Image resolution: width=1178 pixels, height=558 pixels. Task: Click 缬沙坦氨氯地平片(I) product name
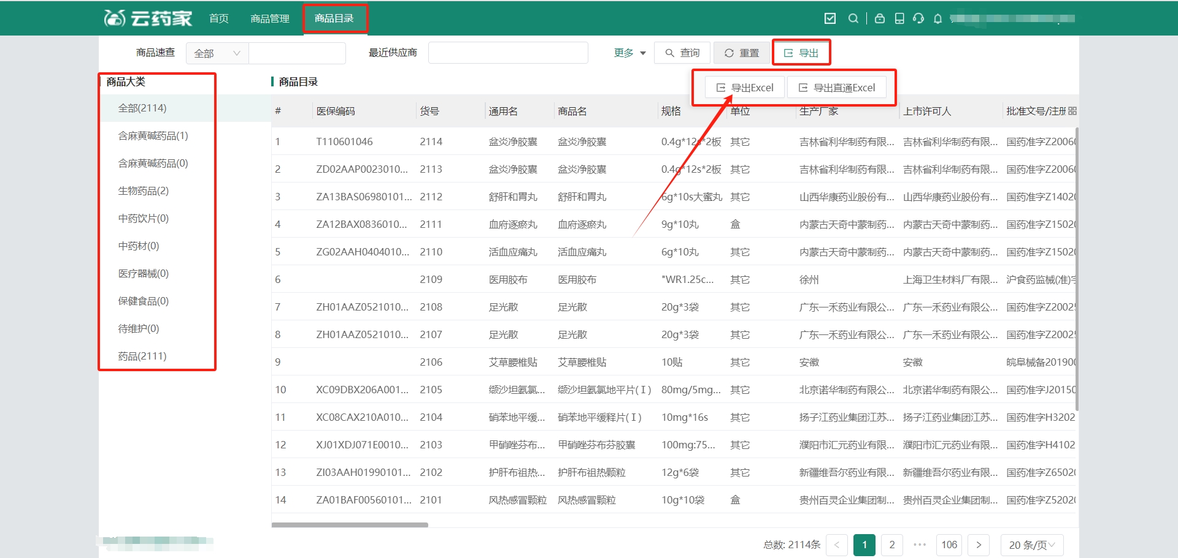[x=604, y=390]
